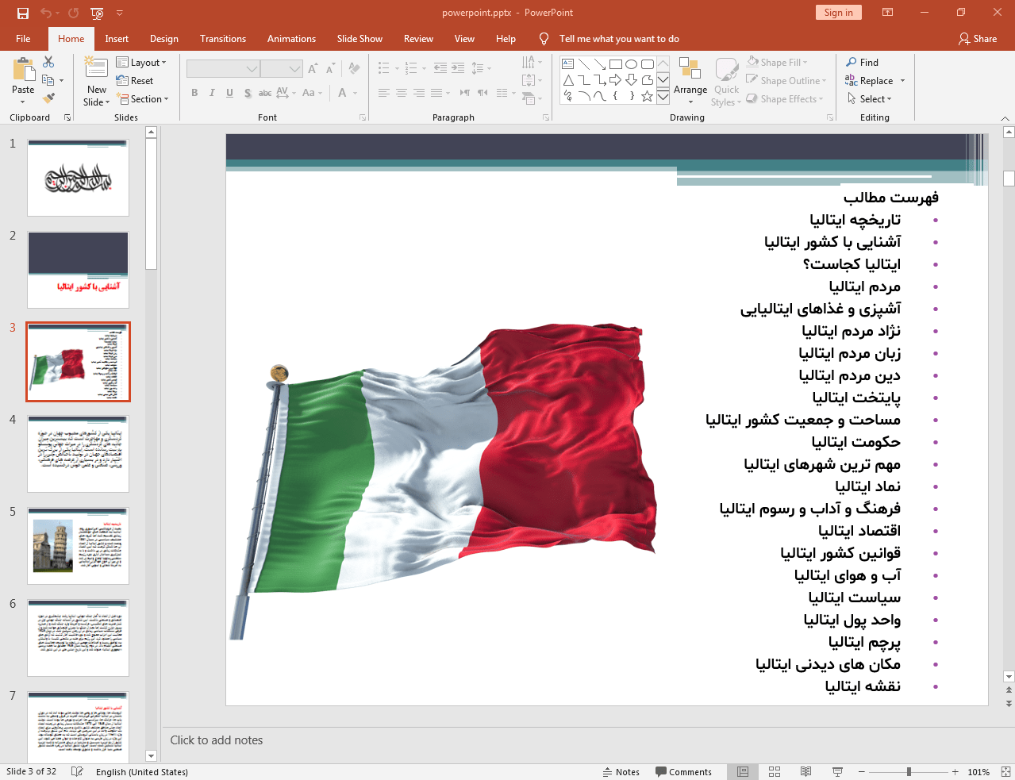Select the Oval shape tool

tap(631, 63)
